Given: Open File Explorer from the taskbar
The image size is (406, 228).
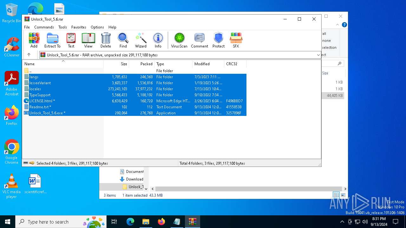Looking at the screenshot, I should [146, 222].
